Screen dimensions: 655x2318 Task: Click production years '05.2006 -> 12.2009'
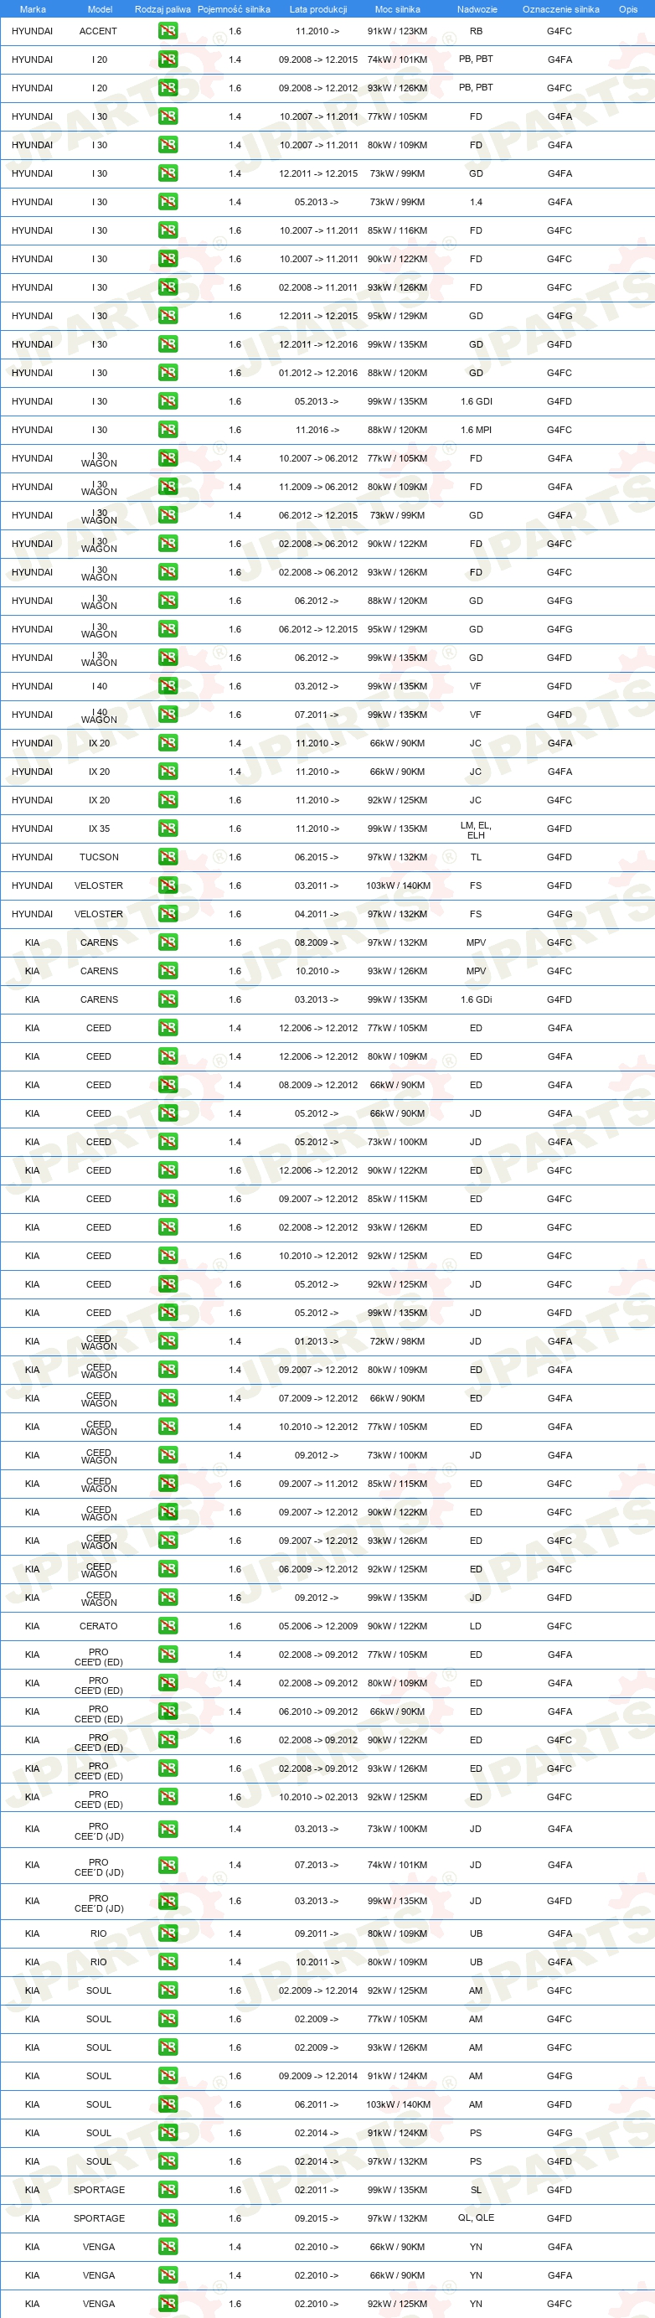317,1626
